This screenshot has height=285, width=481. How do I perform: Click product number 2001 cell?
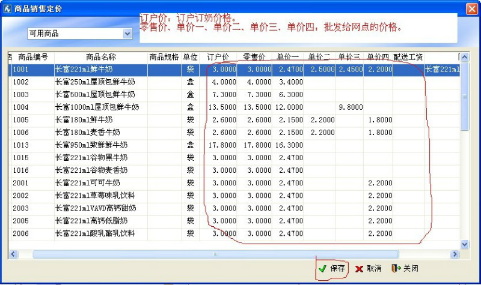point(33,183)
